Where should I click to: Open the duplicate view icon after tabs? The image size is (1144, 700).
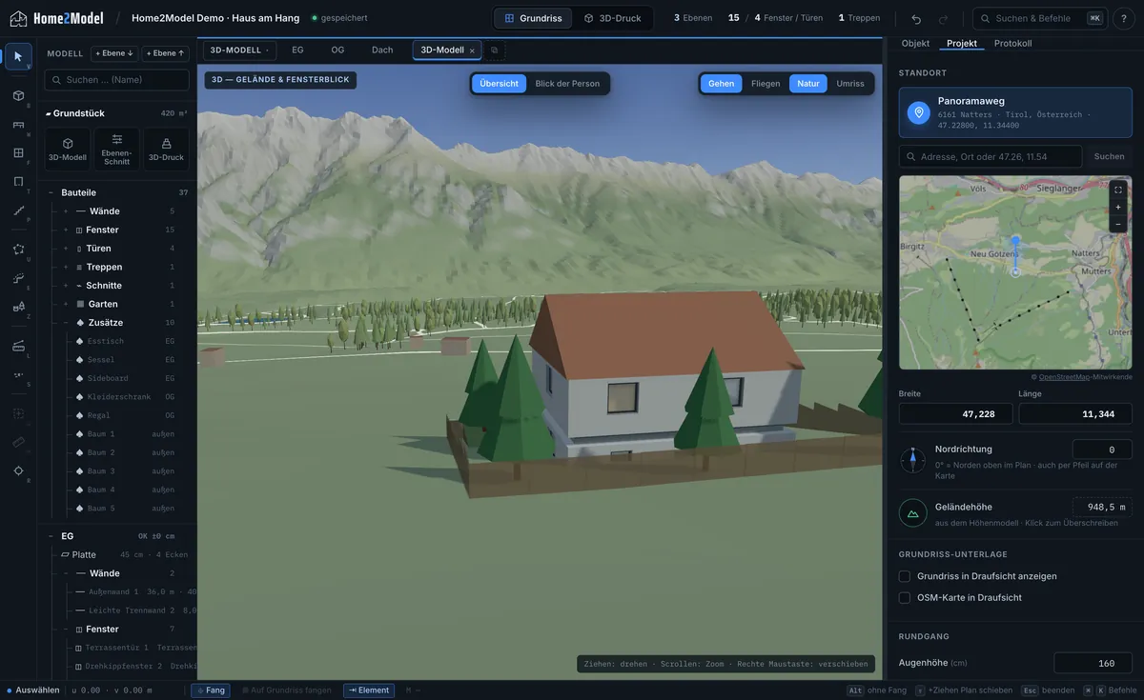(494, 50)
